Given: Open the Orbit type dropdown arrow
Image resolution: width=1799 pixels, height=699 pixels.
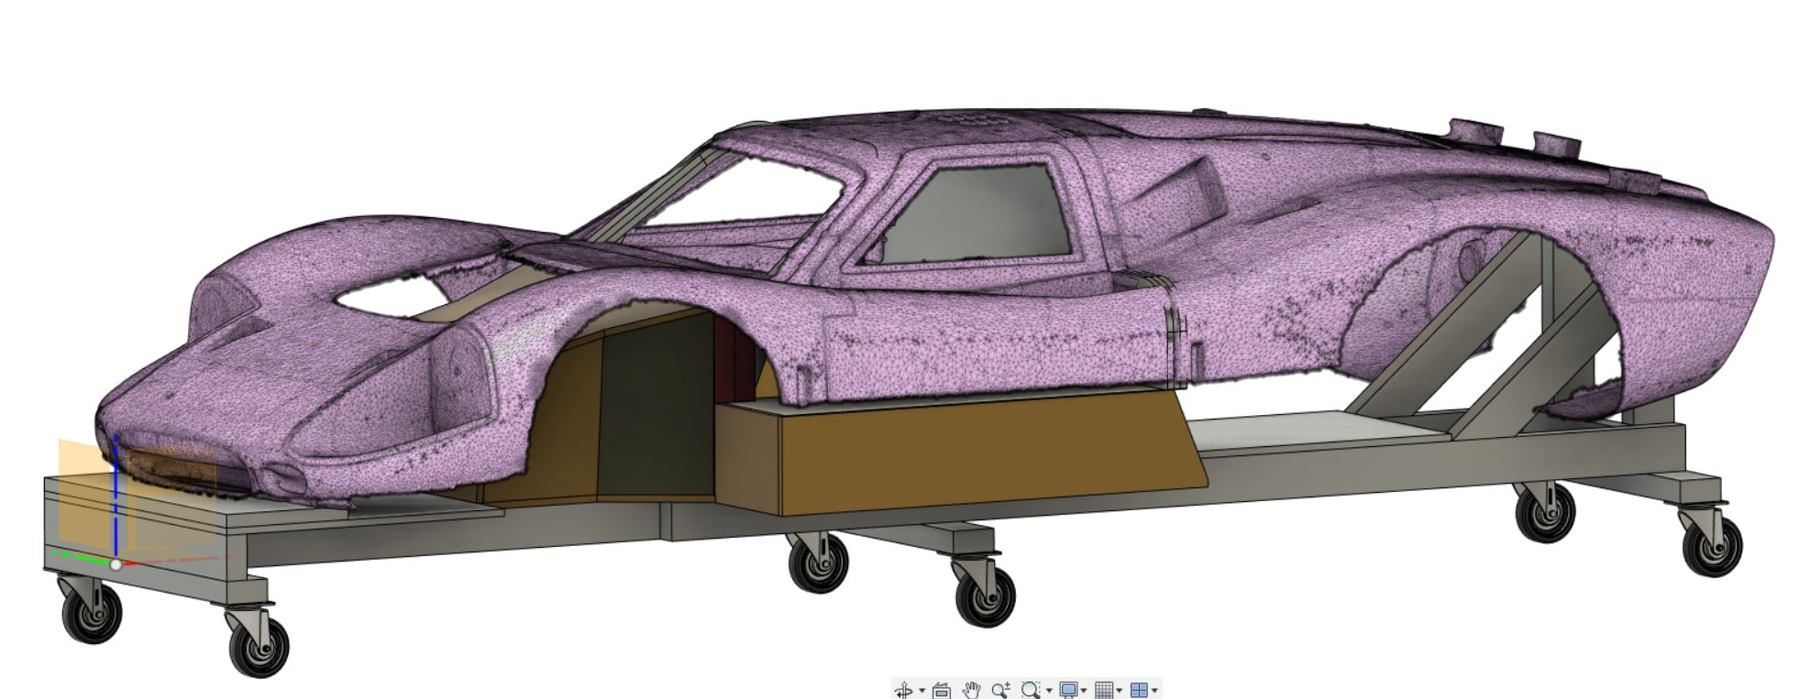Looking at the screenshot, I should point(922,691).
